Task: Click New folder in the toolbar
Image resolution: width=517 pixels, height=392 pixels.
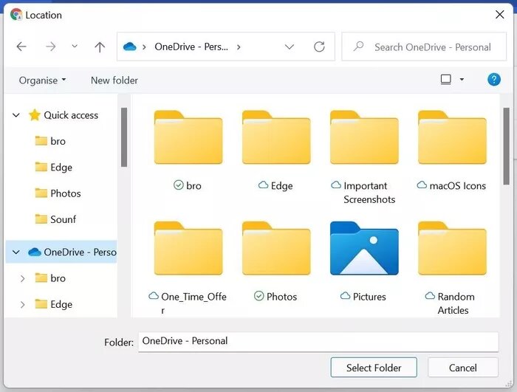Action: [114, 80]
